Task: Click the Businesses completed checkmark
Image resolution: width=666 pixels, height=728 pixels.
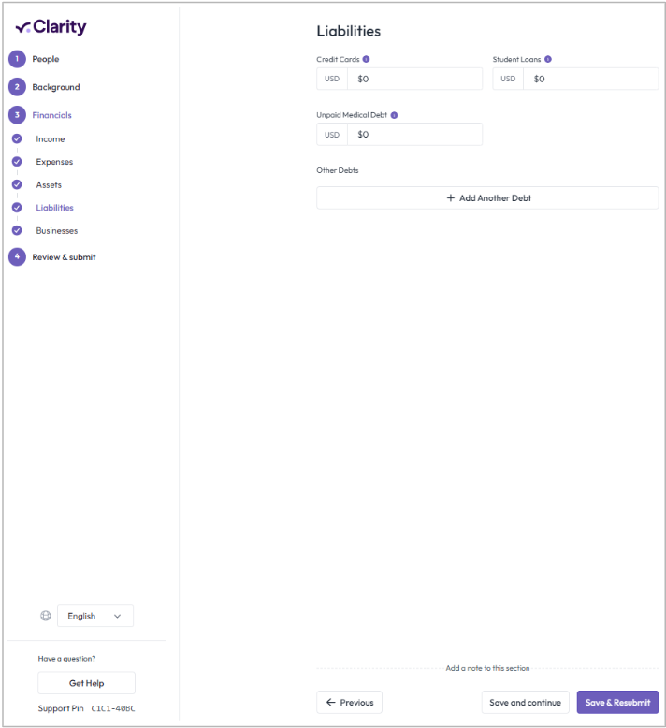Action: [x=17, y=230]
